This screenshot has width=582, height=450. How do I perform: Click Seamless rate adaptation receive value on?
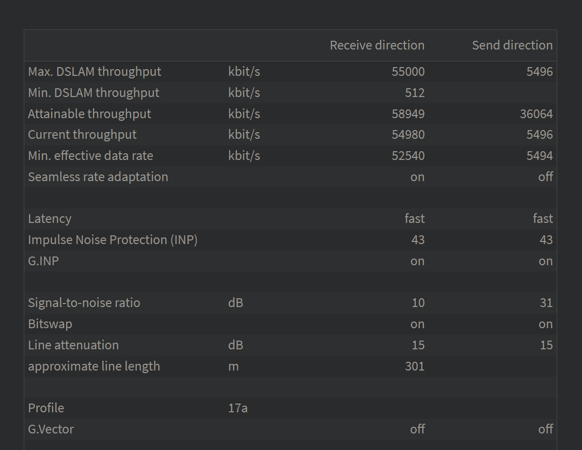point(417,177)
